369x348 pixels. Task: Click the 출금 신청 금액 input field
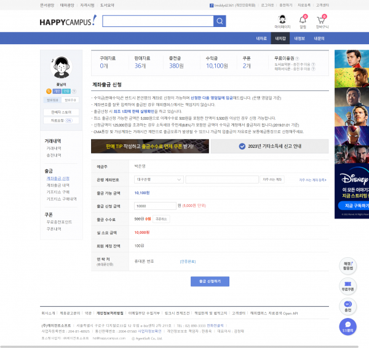click(x=154, y=206)
